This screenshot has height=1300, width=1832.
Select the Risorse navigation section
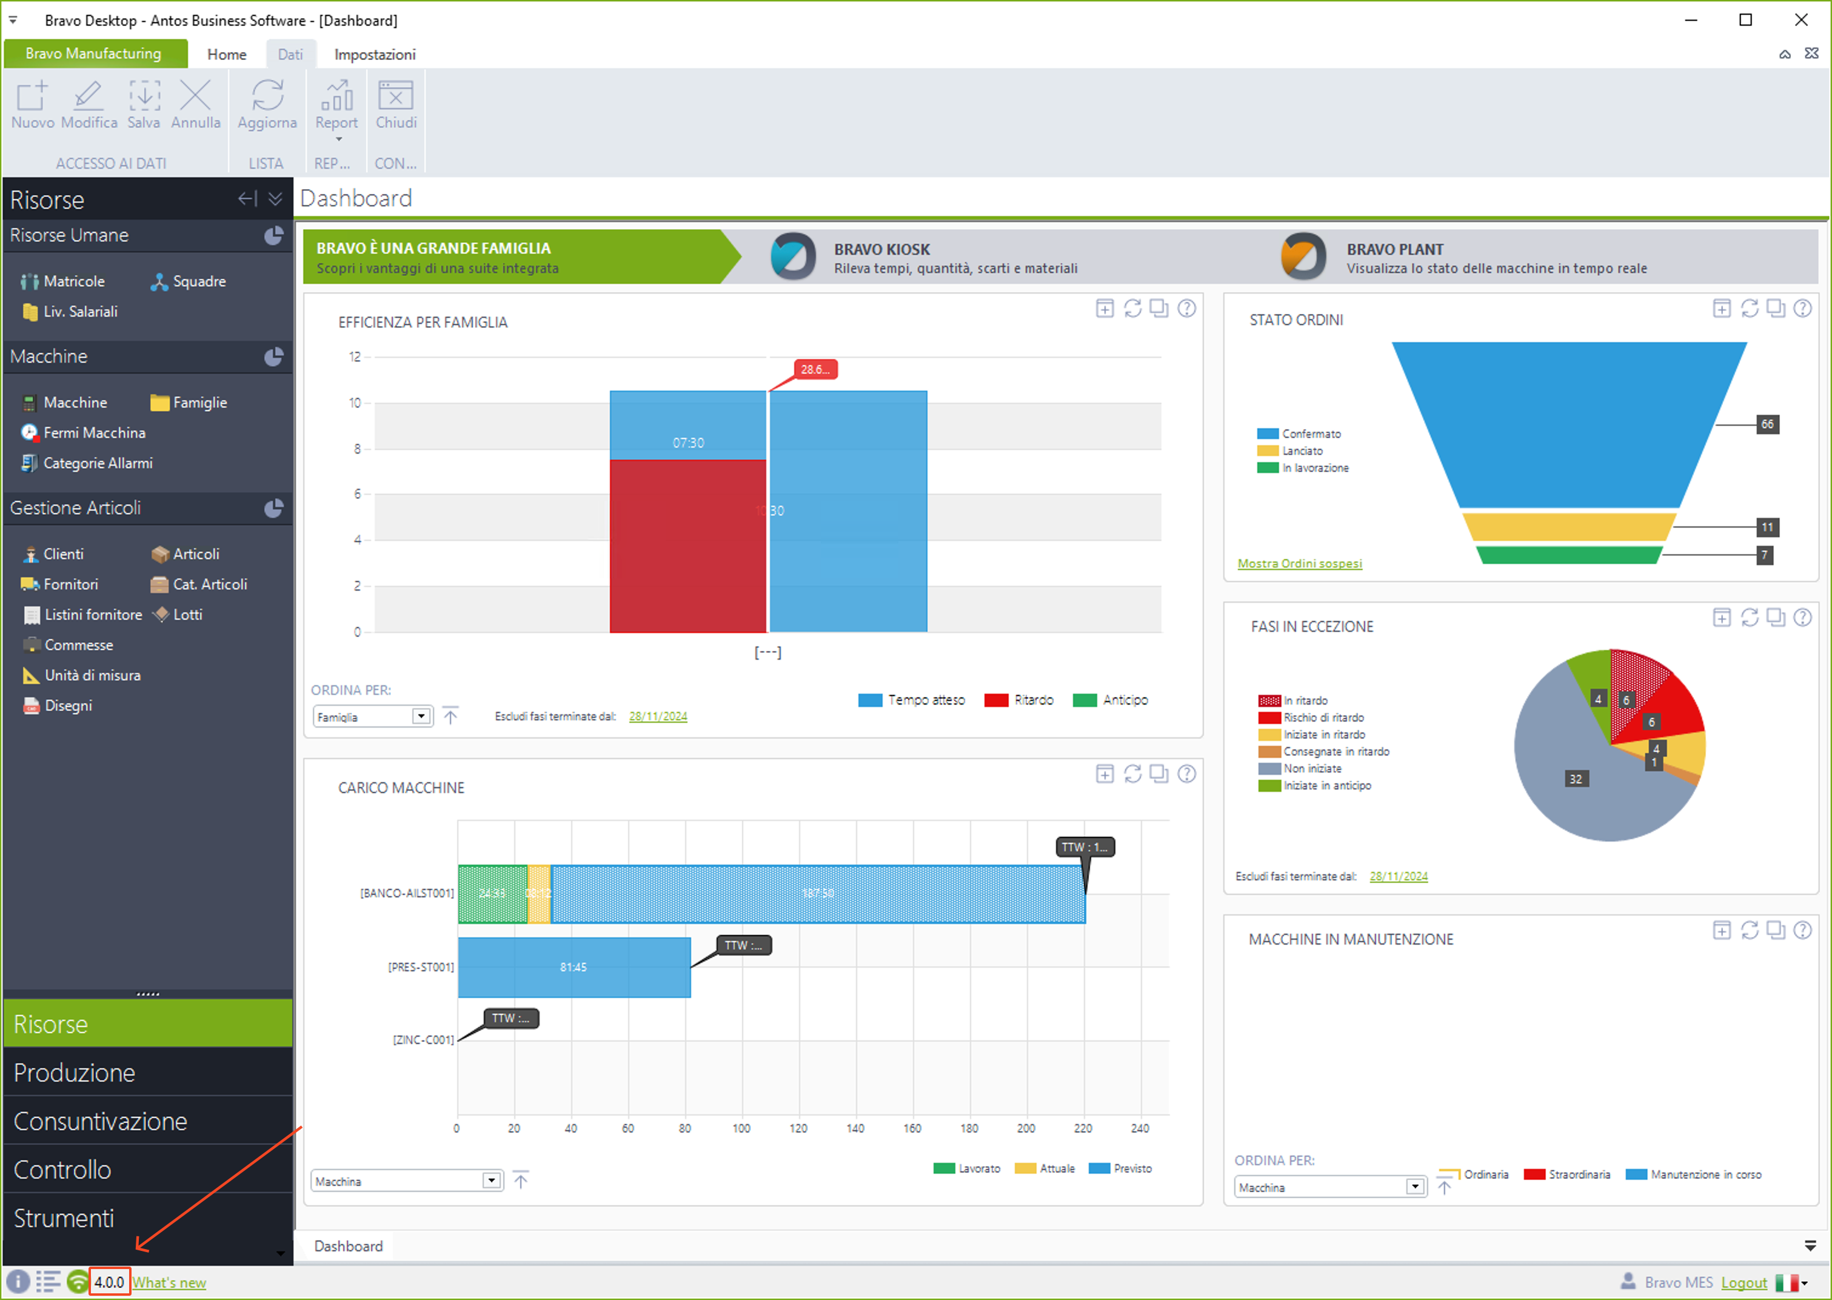click(x=148, y=1023)
